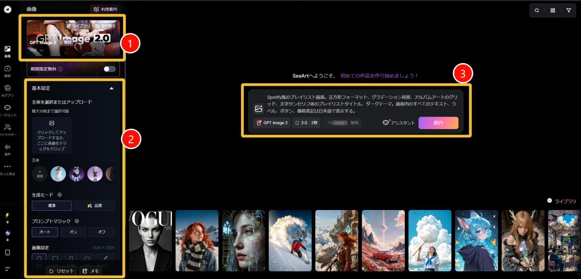
Task: Open the woman's profile with ice veil thumbnail
Action: [x=244, y=241]
